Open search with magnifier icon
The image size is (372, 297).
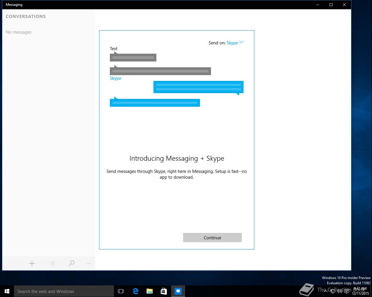point(71,263)
